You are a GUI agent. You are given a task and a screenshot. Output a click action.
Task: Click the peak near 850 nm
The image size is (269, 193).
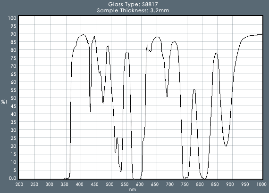click(216, 53)
